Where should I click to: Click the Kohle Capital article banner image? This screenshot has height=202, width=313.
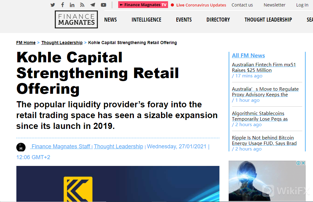click(x=118, y=184)
